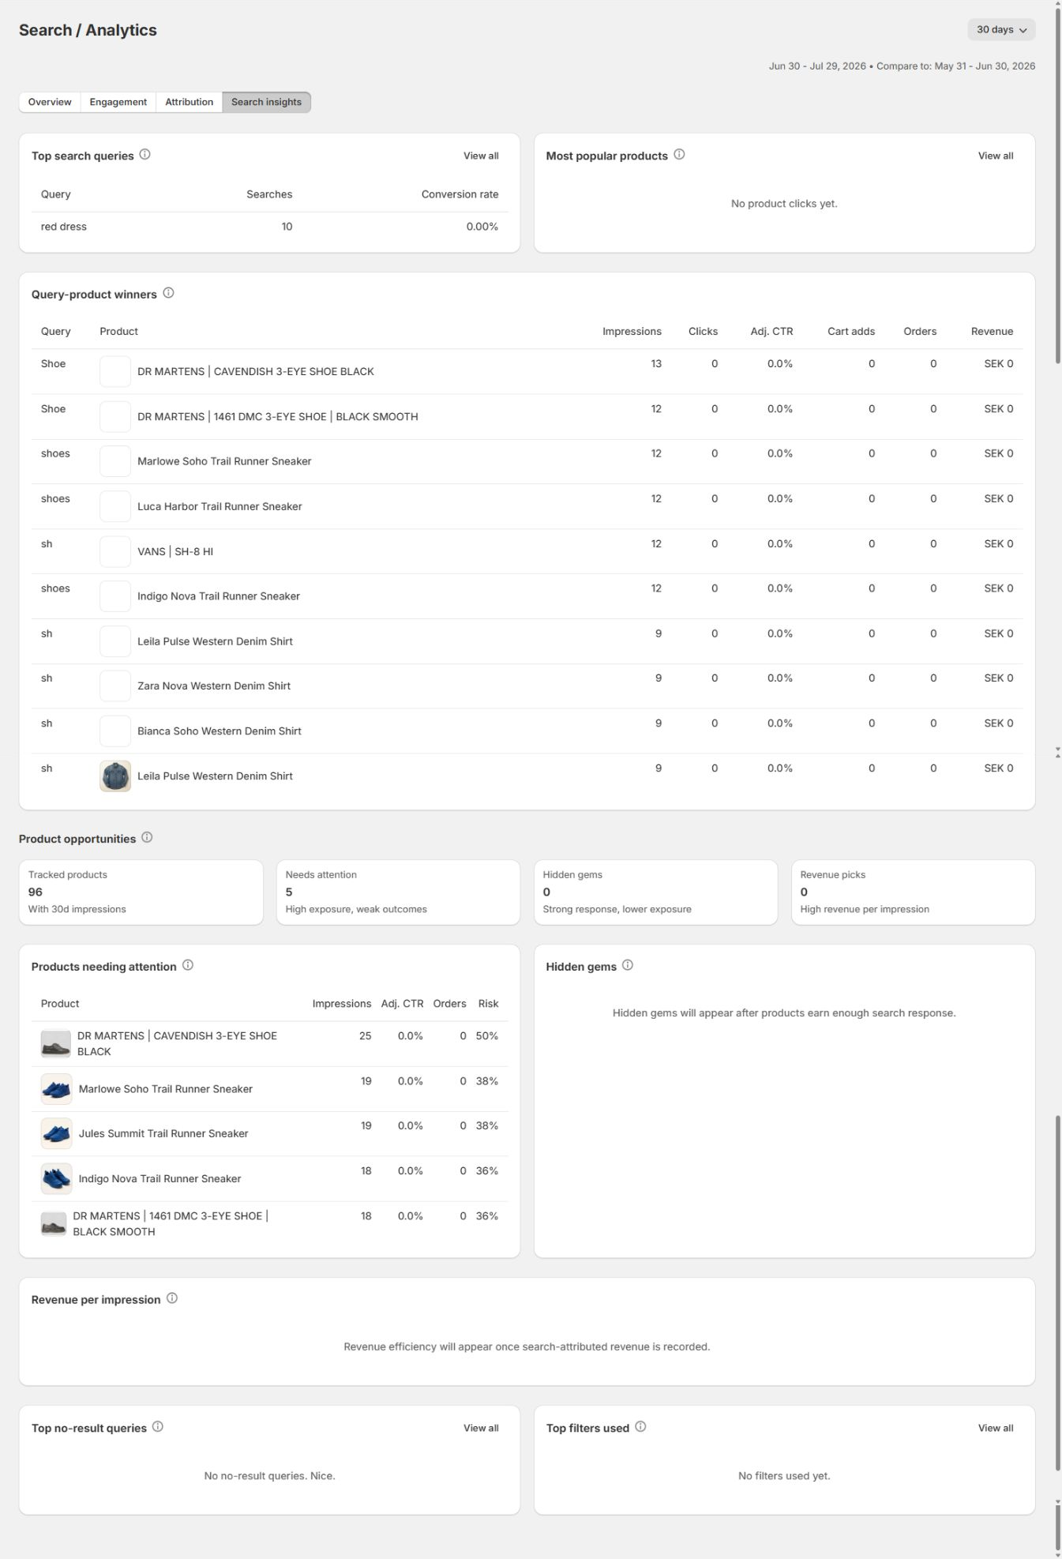Image resolution: width=1062 pixels, height=1559 pixels.
Task: Click info icon next to Top search queries
Action: point(144,155)
